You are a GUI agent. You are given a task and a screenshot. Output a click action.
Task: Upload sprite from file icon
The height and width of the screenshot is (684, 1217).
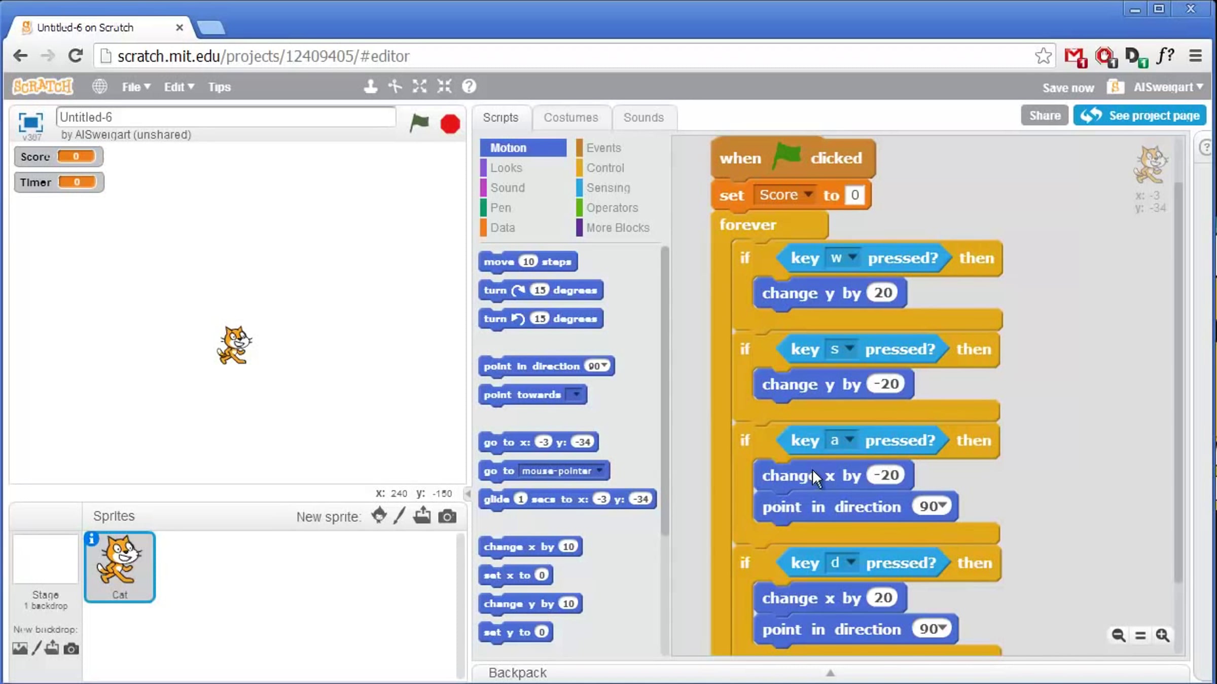click(x=422, y=516)
